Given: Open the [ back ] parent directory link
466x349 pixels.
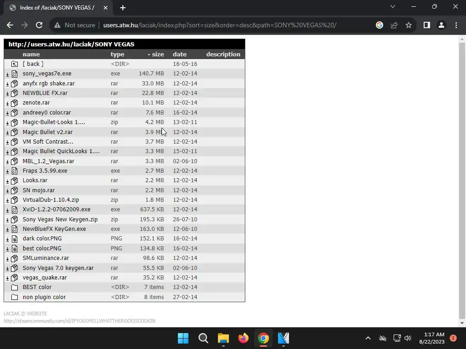Looking at the screenshot, I should pyautogui.click(x=33, y=64).
